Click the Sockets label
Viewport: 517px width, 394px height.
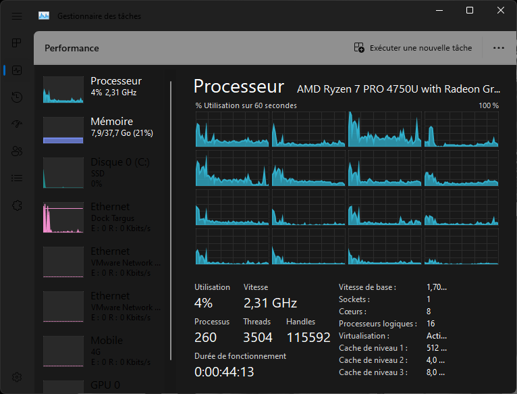pos(354,299)
